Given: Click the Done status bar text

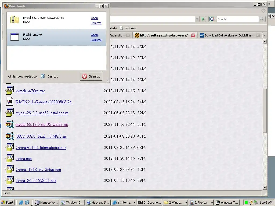Looking at the screenshot, I should pyautogui.click(x=7, y=193).
